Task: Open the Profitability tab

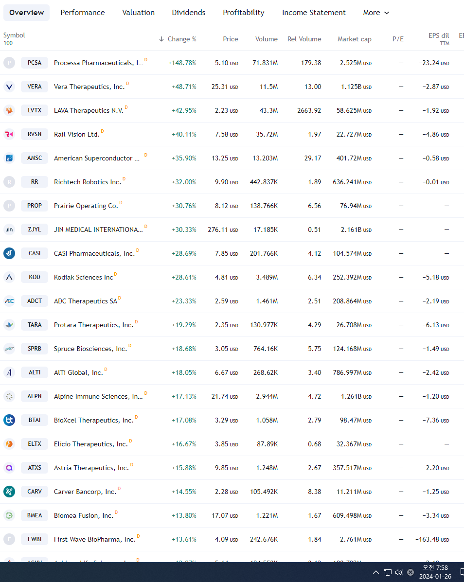Action: click(x=244, y=13)
